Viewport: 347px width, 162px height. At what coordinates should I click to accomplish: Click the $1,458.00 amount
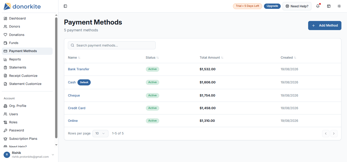click(208, 108)
